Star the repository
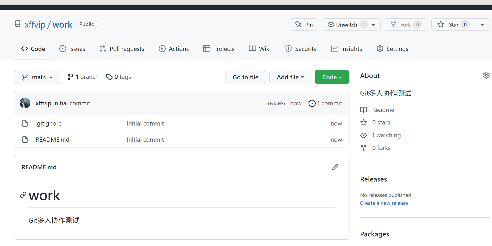The height and width of the screenshot is (246, 492). click(x=453, y=24)
